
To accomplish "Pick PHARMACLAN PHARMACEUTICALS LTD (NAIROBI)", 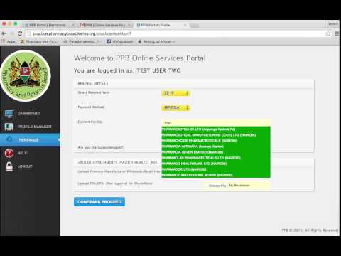I will [216, 158].
